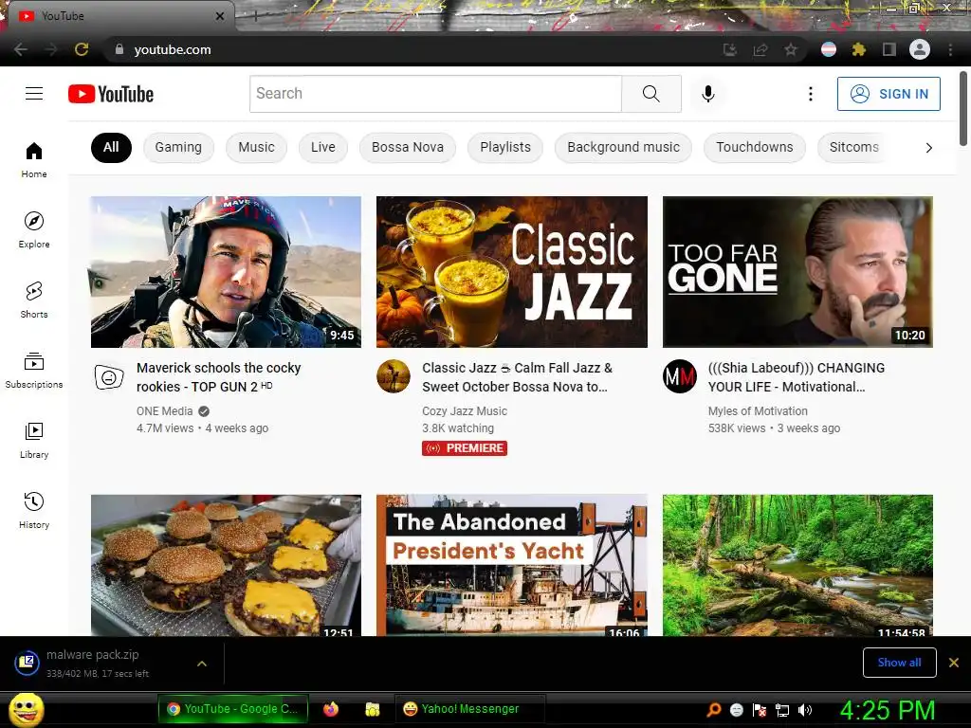Viewport: 971px width, 728px height.
Task: Open Myles of Motivation channel avatar
Action: pos(679,376)
